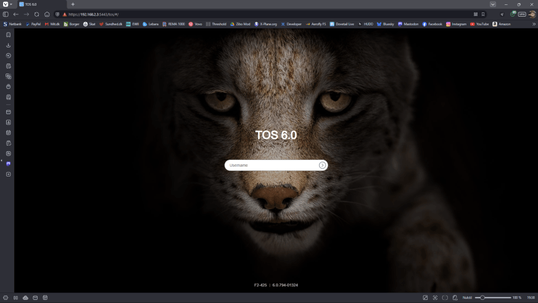Open the PayPal bookmark
The height and width of the screenshot is (303, 538).
pos(33,24)
